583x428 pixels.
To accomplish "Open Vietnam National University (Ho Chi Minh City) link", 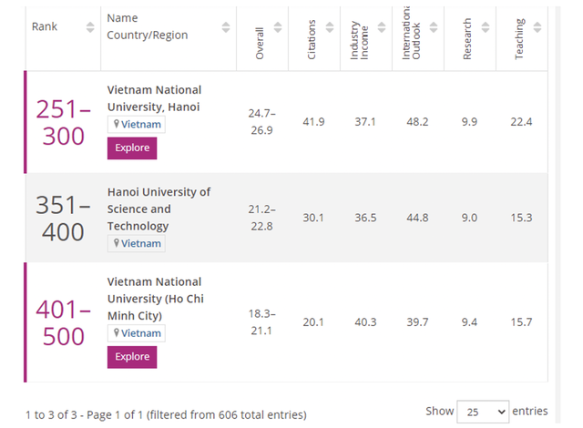I will coord(154,299).
